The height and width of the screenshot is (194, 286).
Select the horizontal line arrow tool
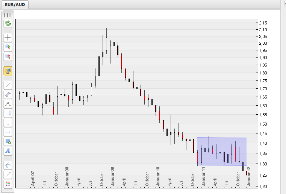coord(8,132)
